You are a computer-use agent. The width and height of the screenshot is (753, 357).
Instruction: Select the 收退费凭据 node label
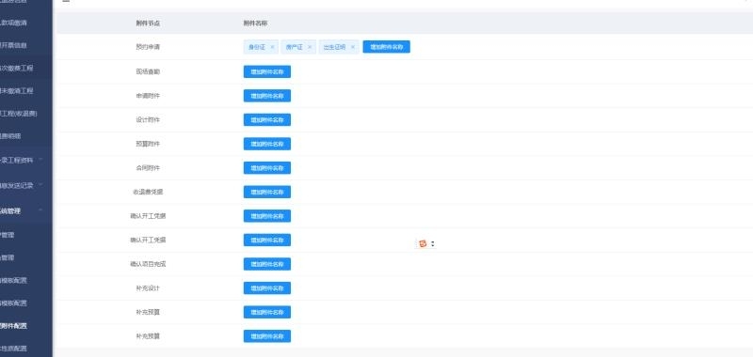[x=148, y=192]
